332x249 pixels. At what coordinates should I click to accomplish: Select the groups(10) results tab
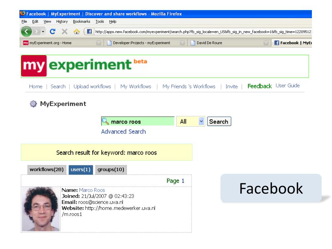tap(111, 170)
